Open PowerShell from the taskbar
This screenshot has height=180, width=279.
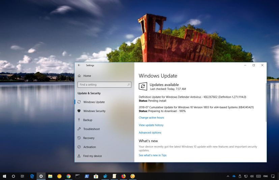(87, 176)
